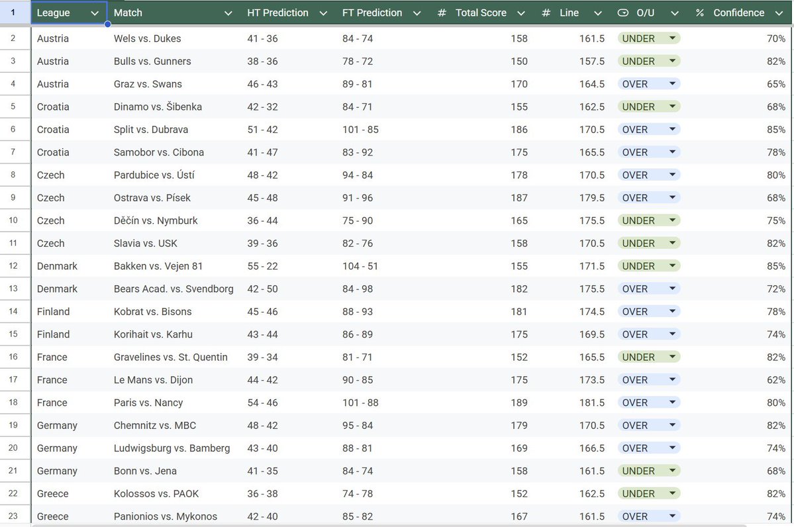
Task: Select cell 'Kolossos vs. PAOK'
Action: tap(175, 494)
